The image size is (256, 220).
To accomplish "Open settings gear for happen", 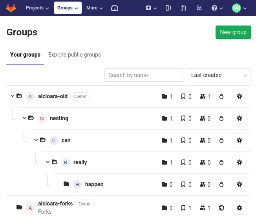I will (x=240, y=184).
